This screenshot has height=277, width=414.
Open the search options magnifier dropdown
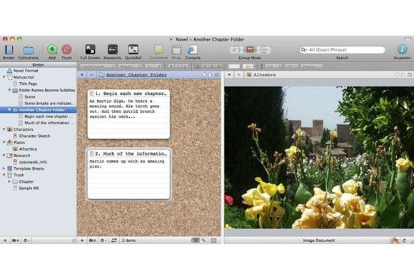(304, 50)
